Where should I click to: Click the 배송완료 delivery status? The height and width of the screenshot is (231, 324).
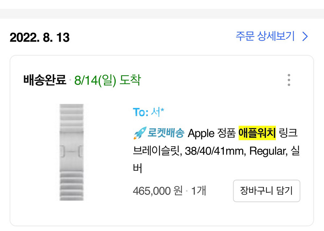pyautogui.click(x=44, y=81)
